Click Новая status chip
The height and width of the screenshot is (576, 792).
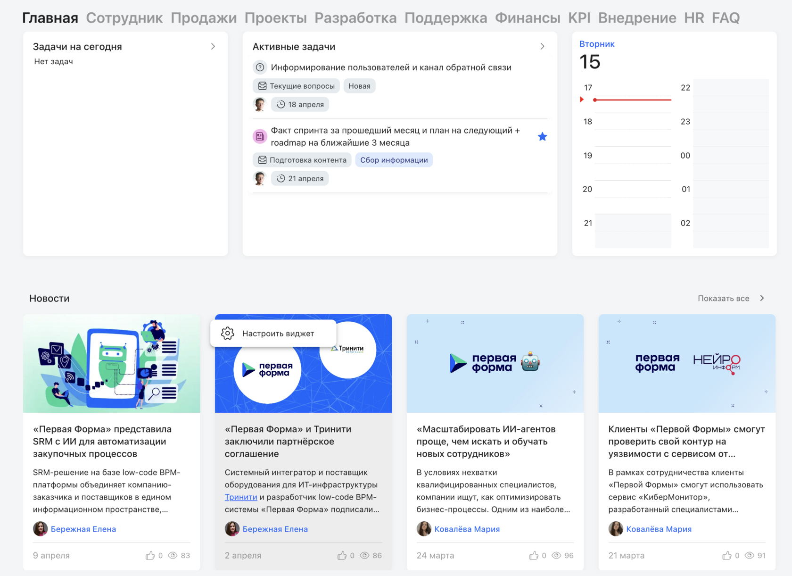[x=359, y=86]
